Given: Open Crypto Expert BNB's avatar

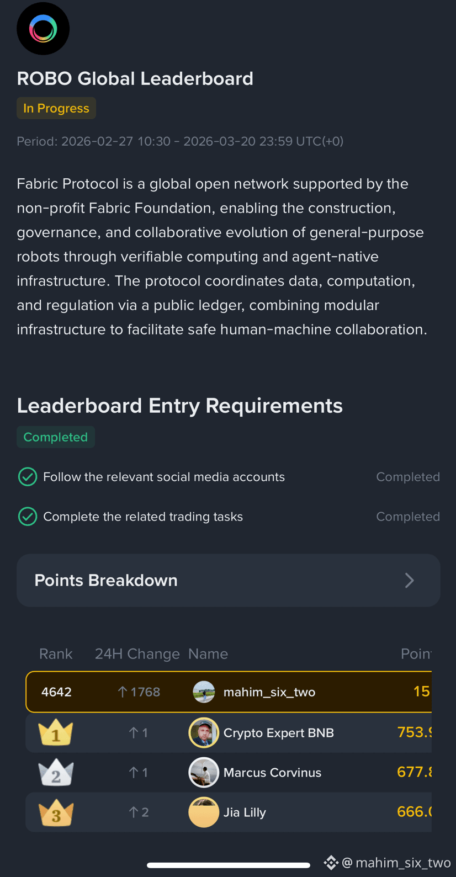Looking at the screenshot, I should [x=204, y=732].
